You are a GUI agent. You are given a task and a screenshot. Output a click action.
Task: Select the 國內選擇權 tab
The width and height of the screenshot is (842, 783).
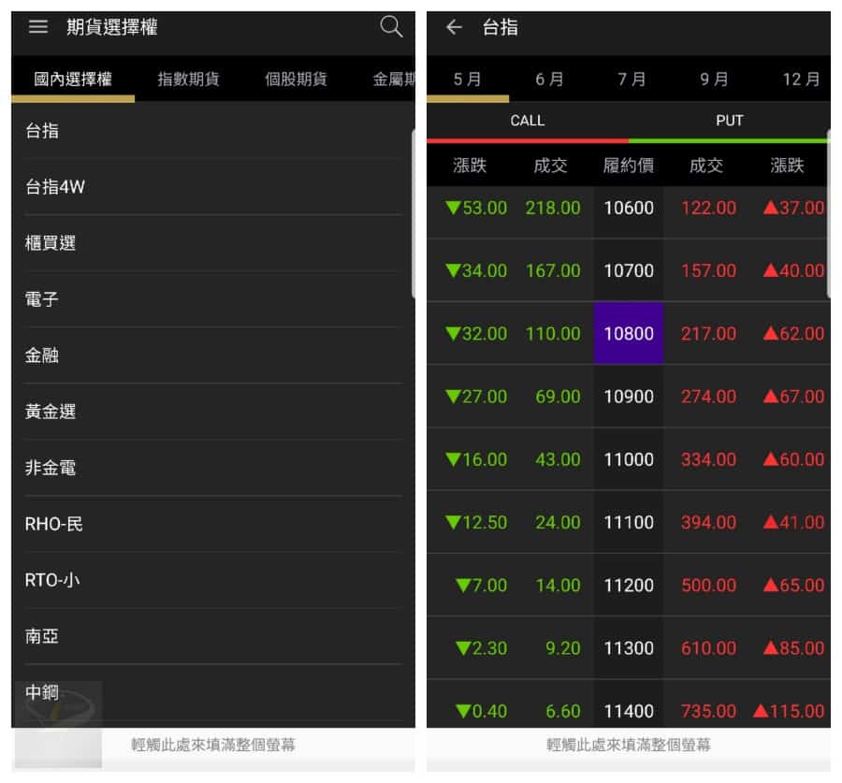pos(73,80)
